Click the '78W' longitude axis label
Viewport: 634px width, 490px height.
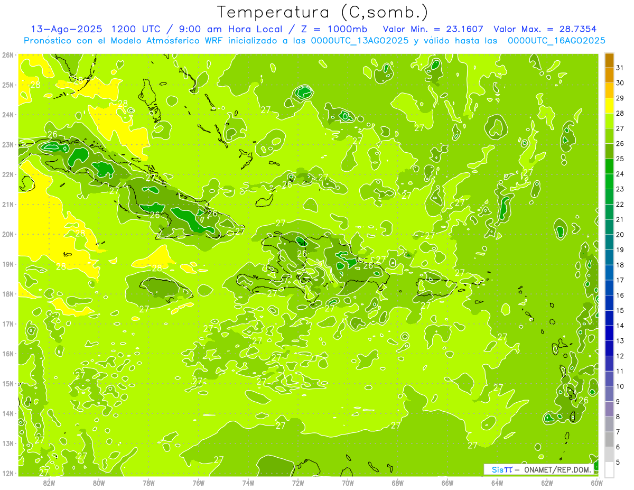coord(148,483)
